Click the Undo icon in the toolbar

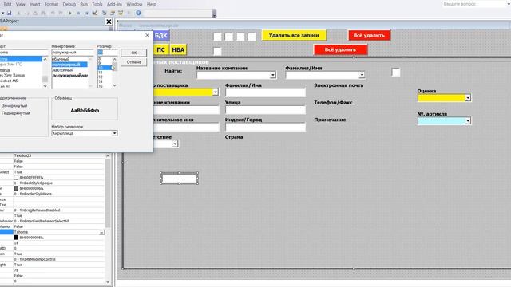(53, 13)
